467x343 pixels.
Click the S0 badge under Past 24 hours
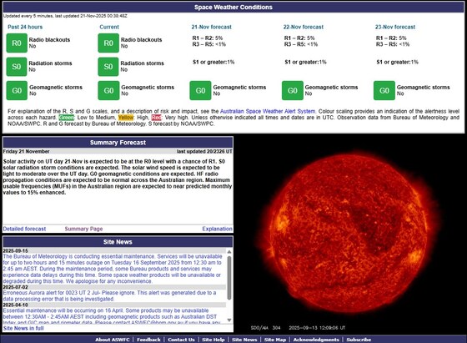click(x=17, y=67)
